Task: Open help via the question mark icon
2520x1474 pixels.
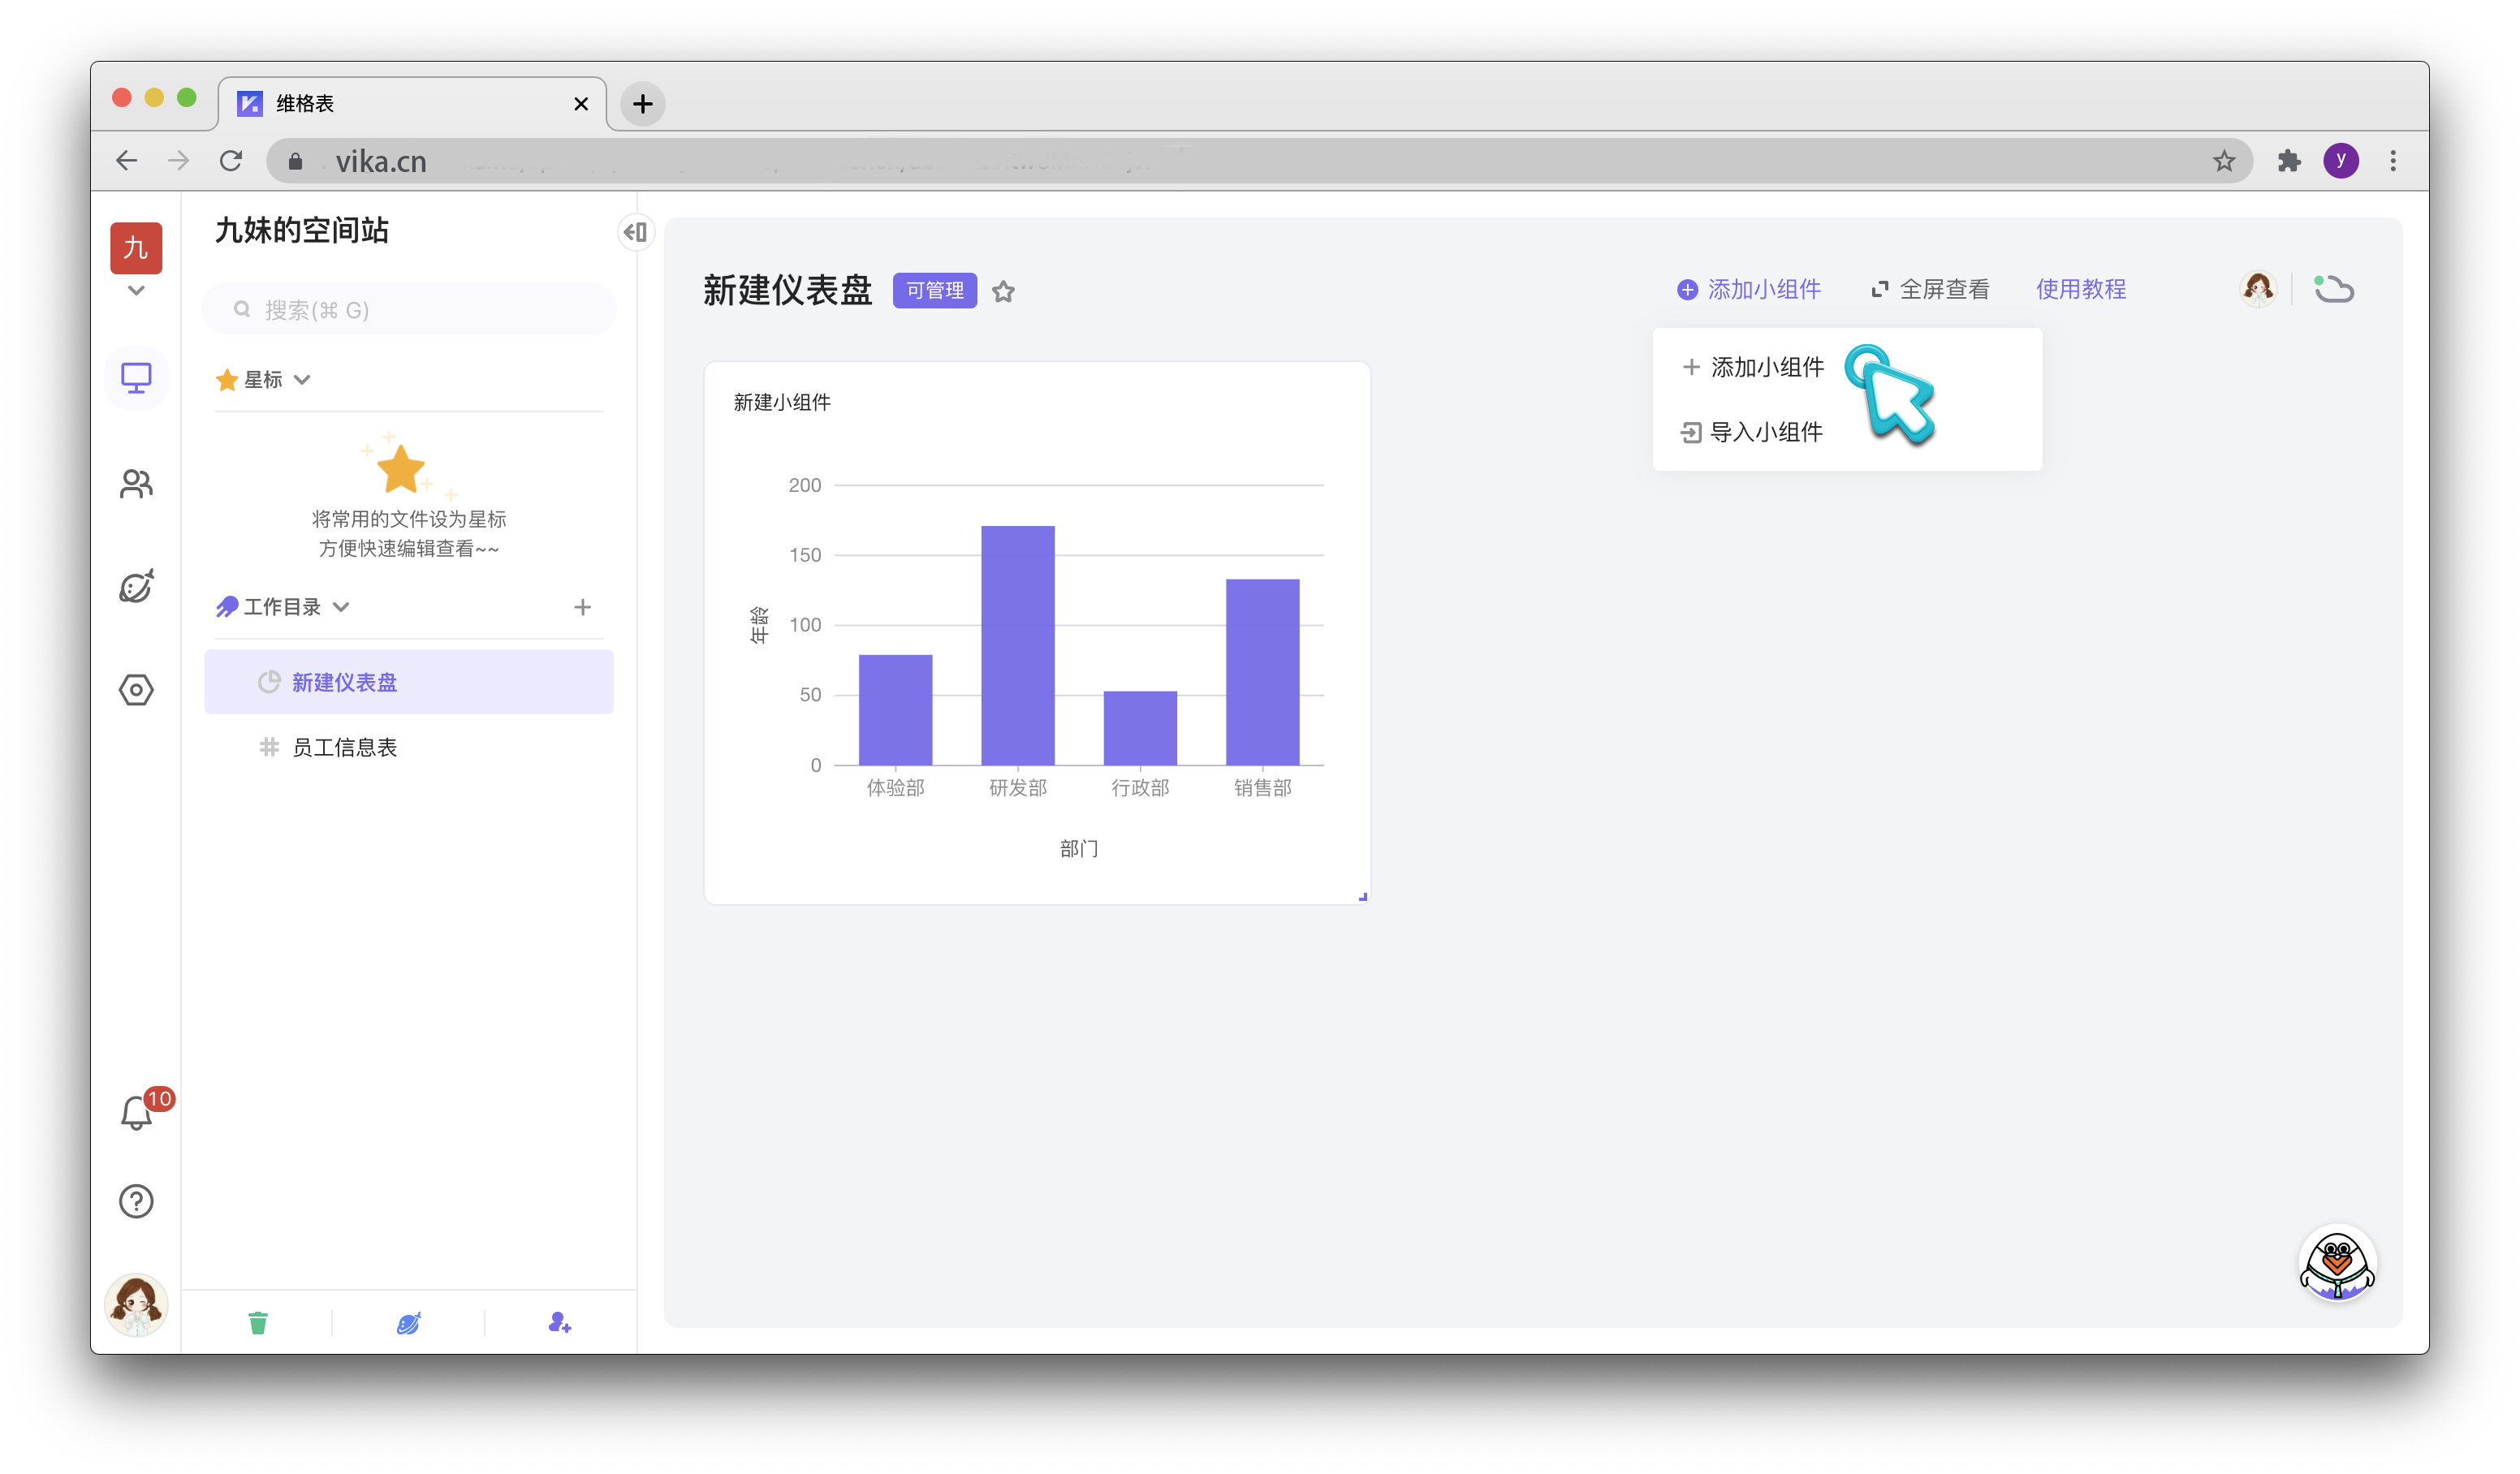Action: coord(136,1201)
